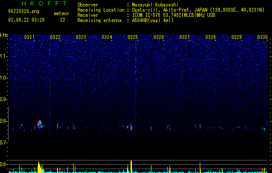Image resolution: width=272 pixels, height=173 pixels.
Task: Select observer name Masayuki Kobayashi
Action: pos(155,5)
